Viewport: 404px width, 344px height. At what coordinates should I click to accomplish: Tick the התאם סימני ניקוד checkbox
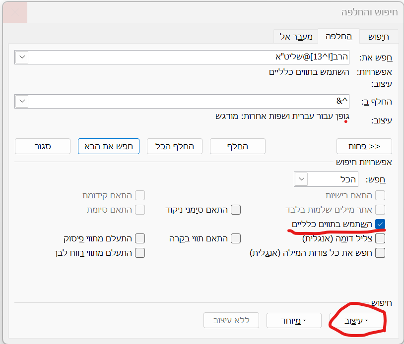pos(236,210)
